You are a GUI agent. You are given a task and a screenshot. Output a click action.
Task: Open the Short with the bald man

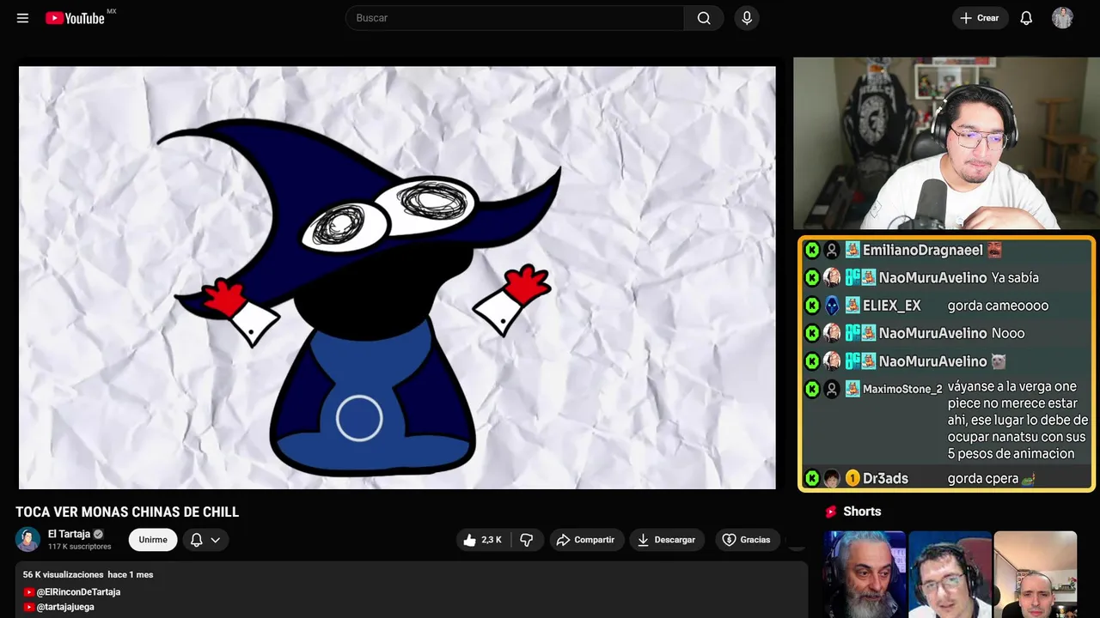1035,574
